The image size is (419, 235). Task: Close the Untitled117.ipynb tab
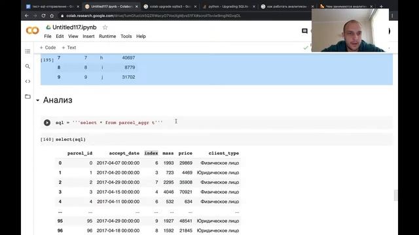[137, 7]
